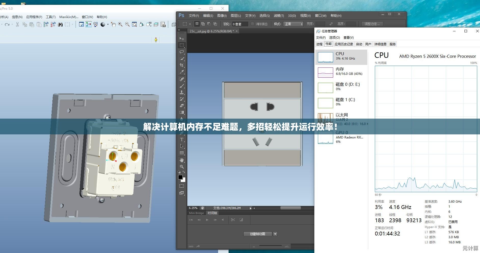This screenshot has height=253, width=480.
Task: Open the status bar arrow next to 文档 size
Action: point(250,208)
